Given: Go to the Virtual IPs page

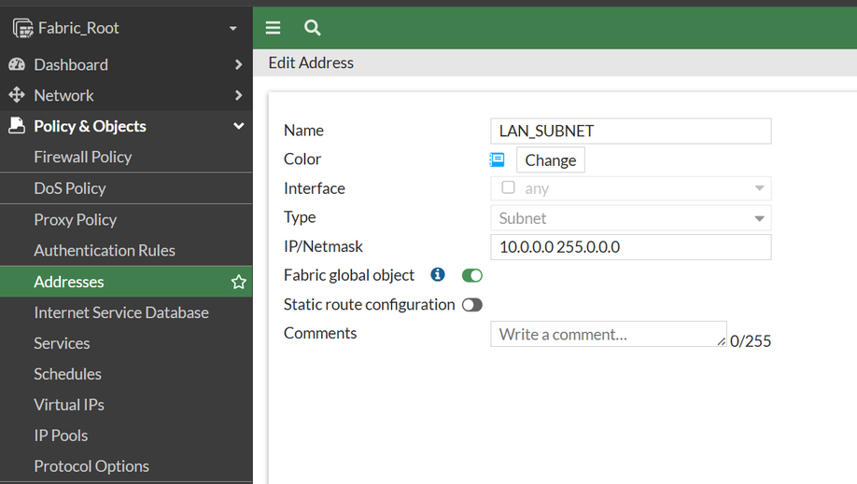Looking at the screenshot, I should pos(69,405).
